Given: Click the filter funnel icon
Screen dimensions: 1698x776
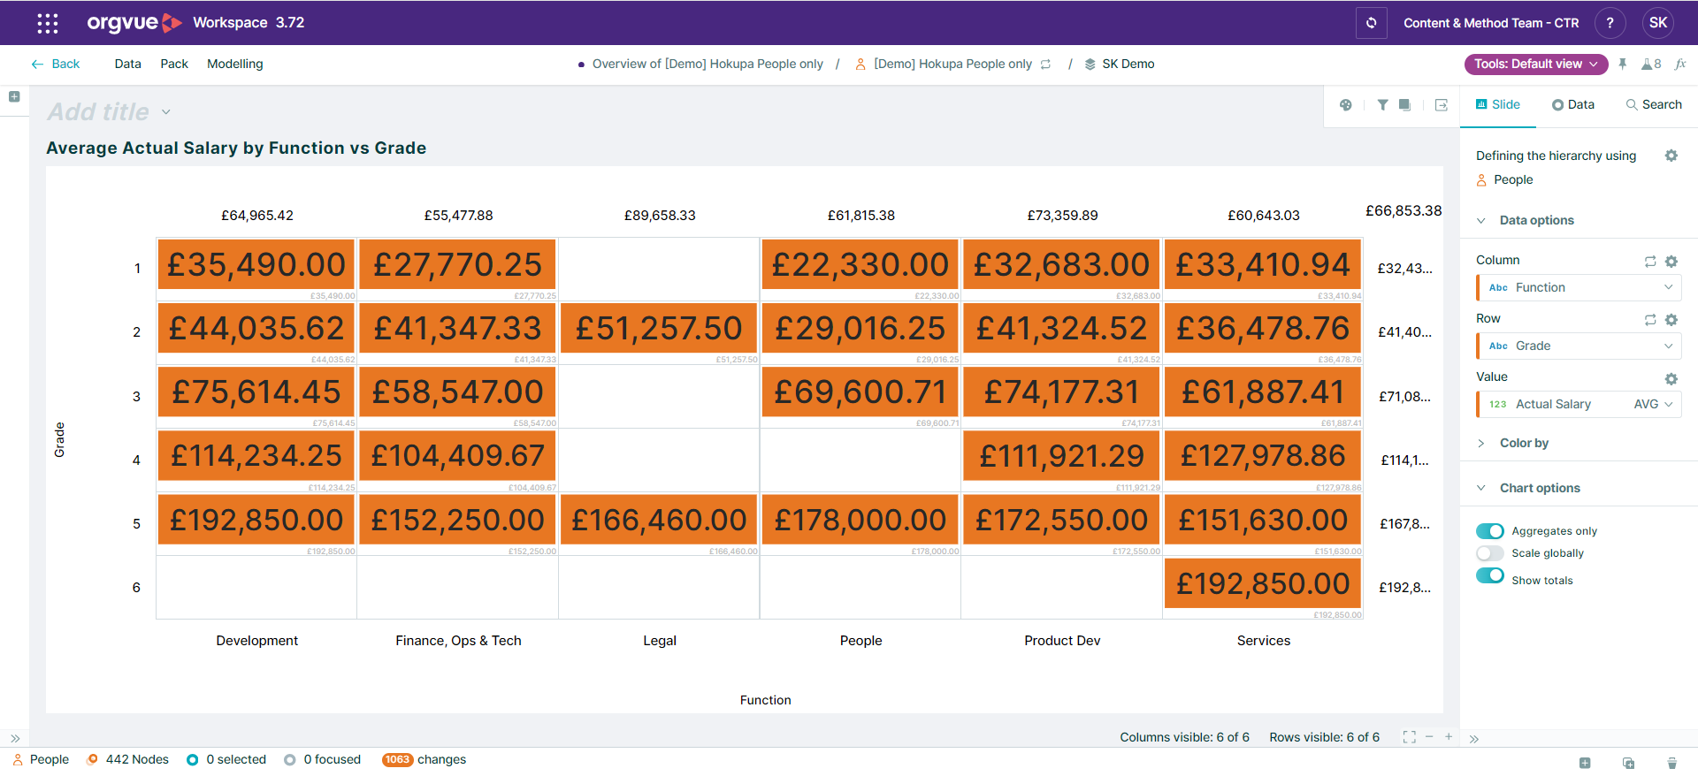Looking at the screenshot, I should coord(1382,105).
